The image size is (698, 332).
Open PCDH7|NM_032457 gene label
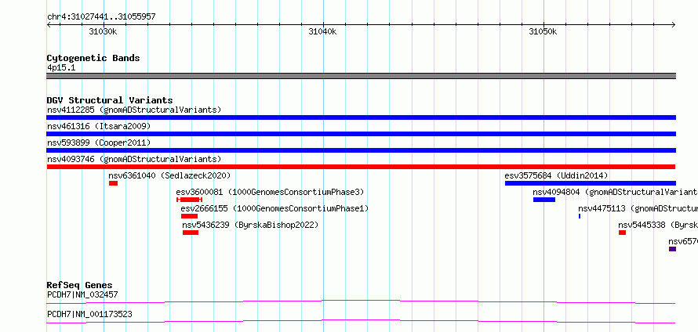point(82,294)
